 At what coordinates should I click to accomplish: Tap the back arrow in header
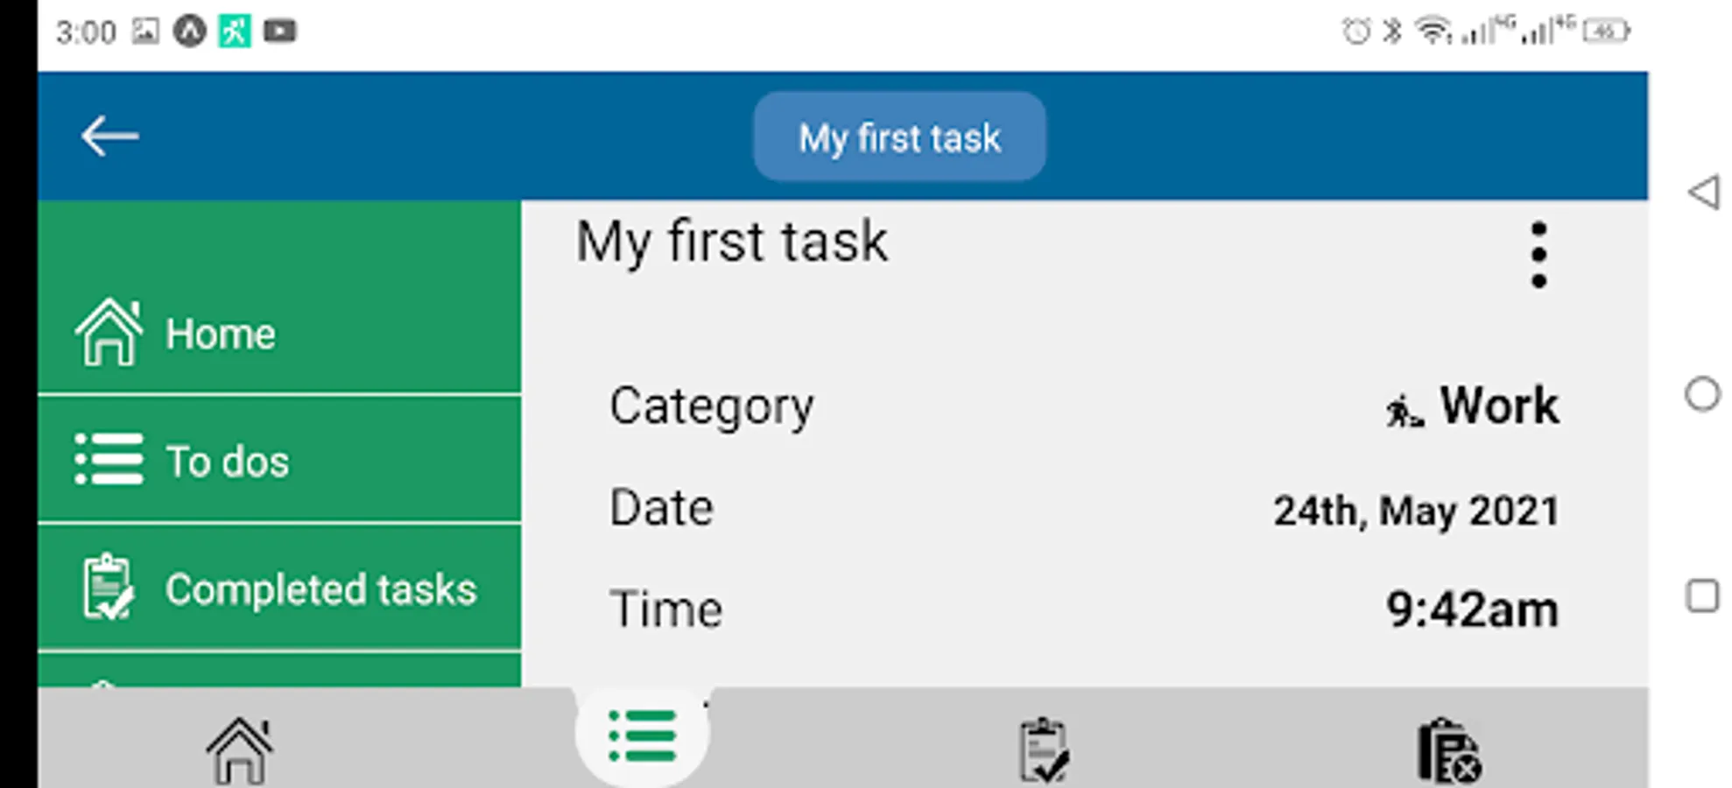coord(109,137)
